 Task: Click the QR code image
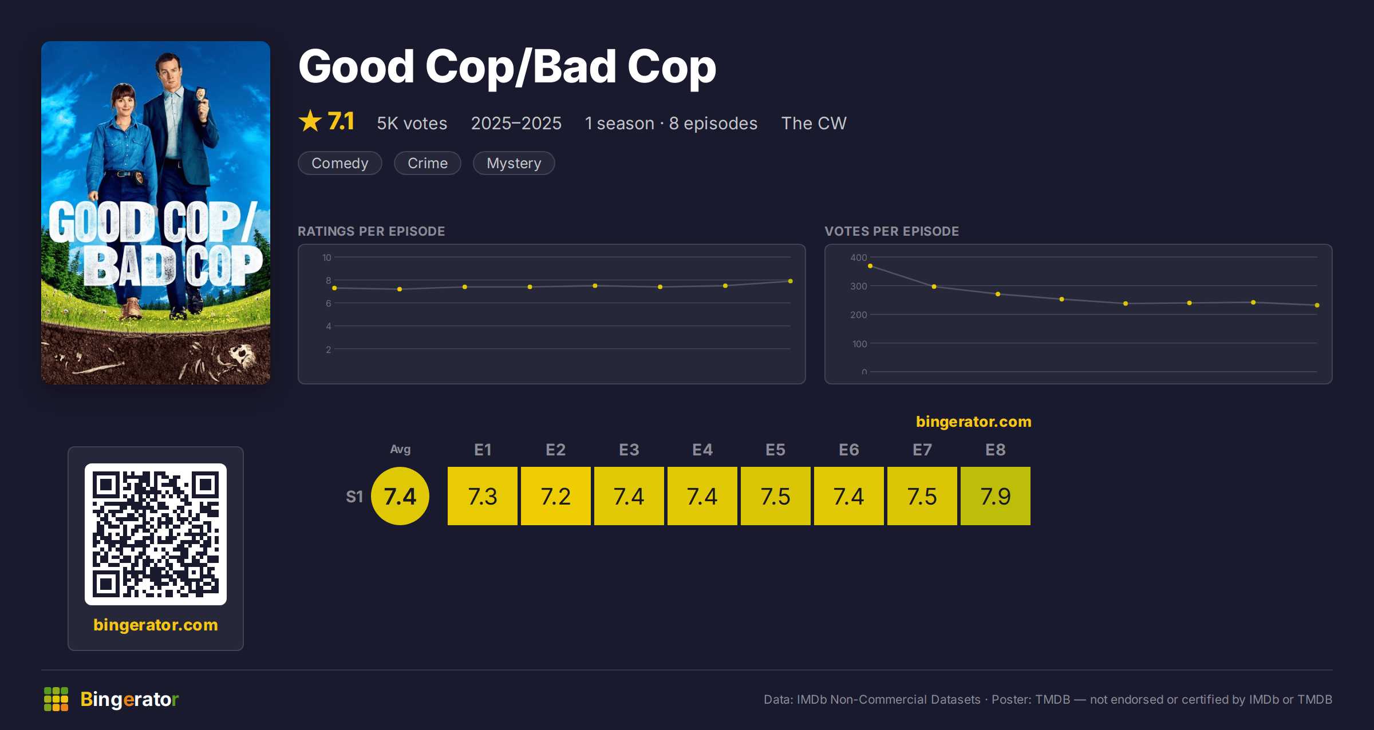pos(156,534)
